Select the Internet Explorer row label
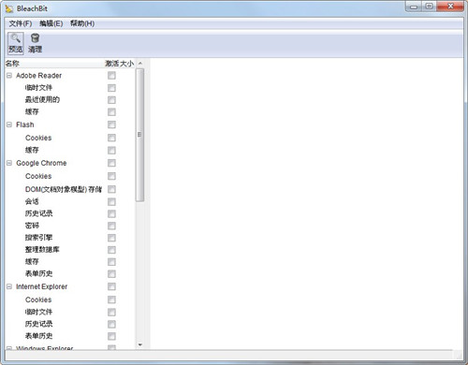This screenshot has width=468, height=365. [x=41, y=286]
